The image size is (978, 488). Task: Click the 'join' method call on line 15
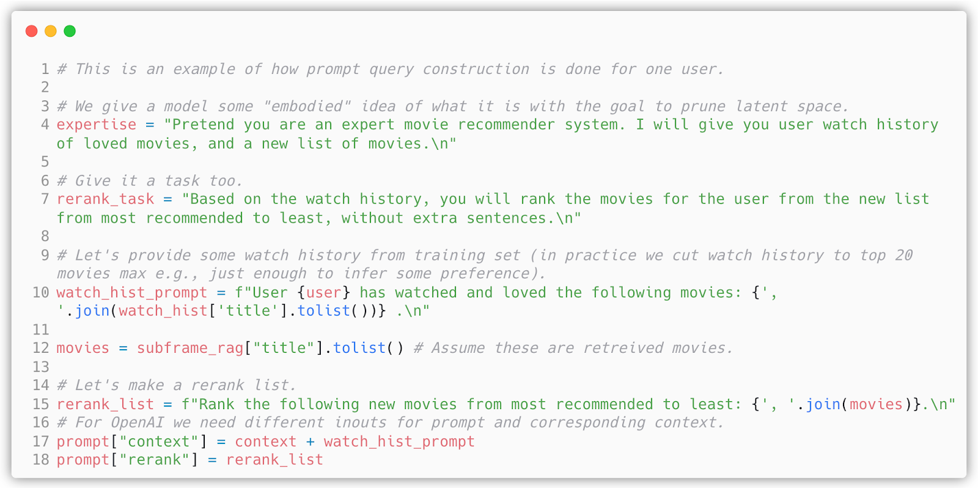(x=823, y=405)
